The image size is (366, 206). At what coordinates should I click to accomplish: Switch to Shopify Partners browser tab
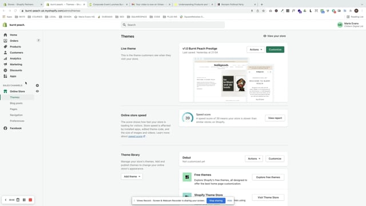(22, 5)
